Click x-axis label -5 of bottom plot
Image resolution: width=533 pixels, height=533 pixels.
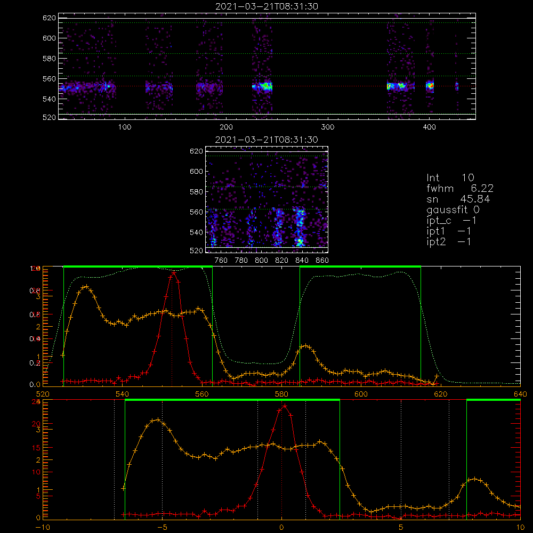pos(162,527)
